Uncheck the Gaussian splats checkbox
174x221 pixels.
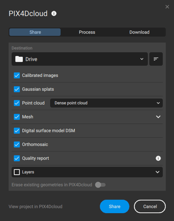[17, 89]
